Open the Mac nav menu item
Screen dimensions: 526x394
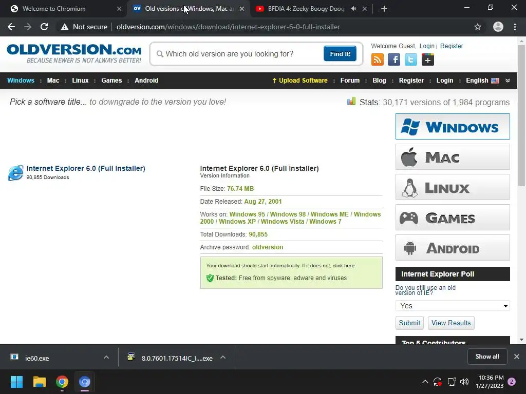53,81
